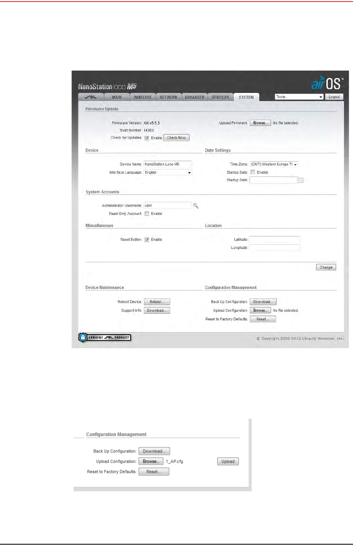Go to the SERVICES tab
Image resolution: width=353 pixels, height=545 pixels.
[x=220, y=97]
